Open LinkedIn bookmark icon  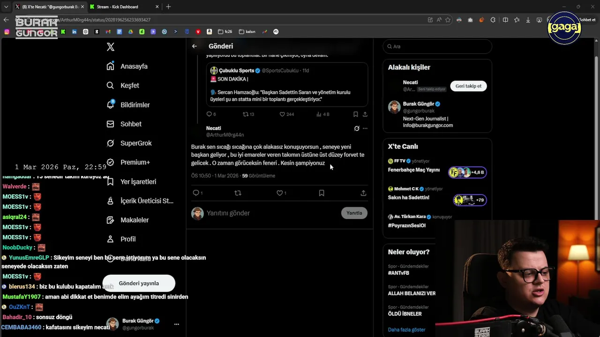tap(74, 32)
